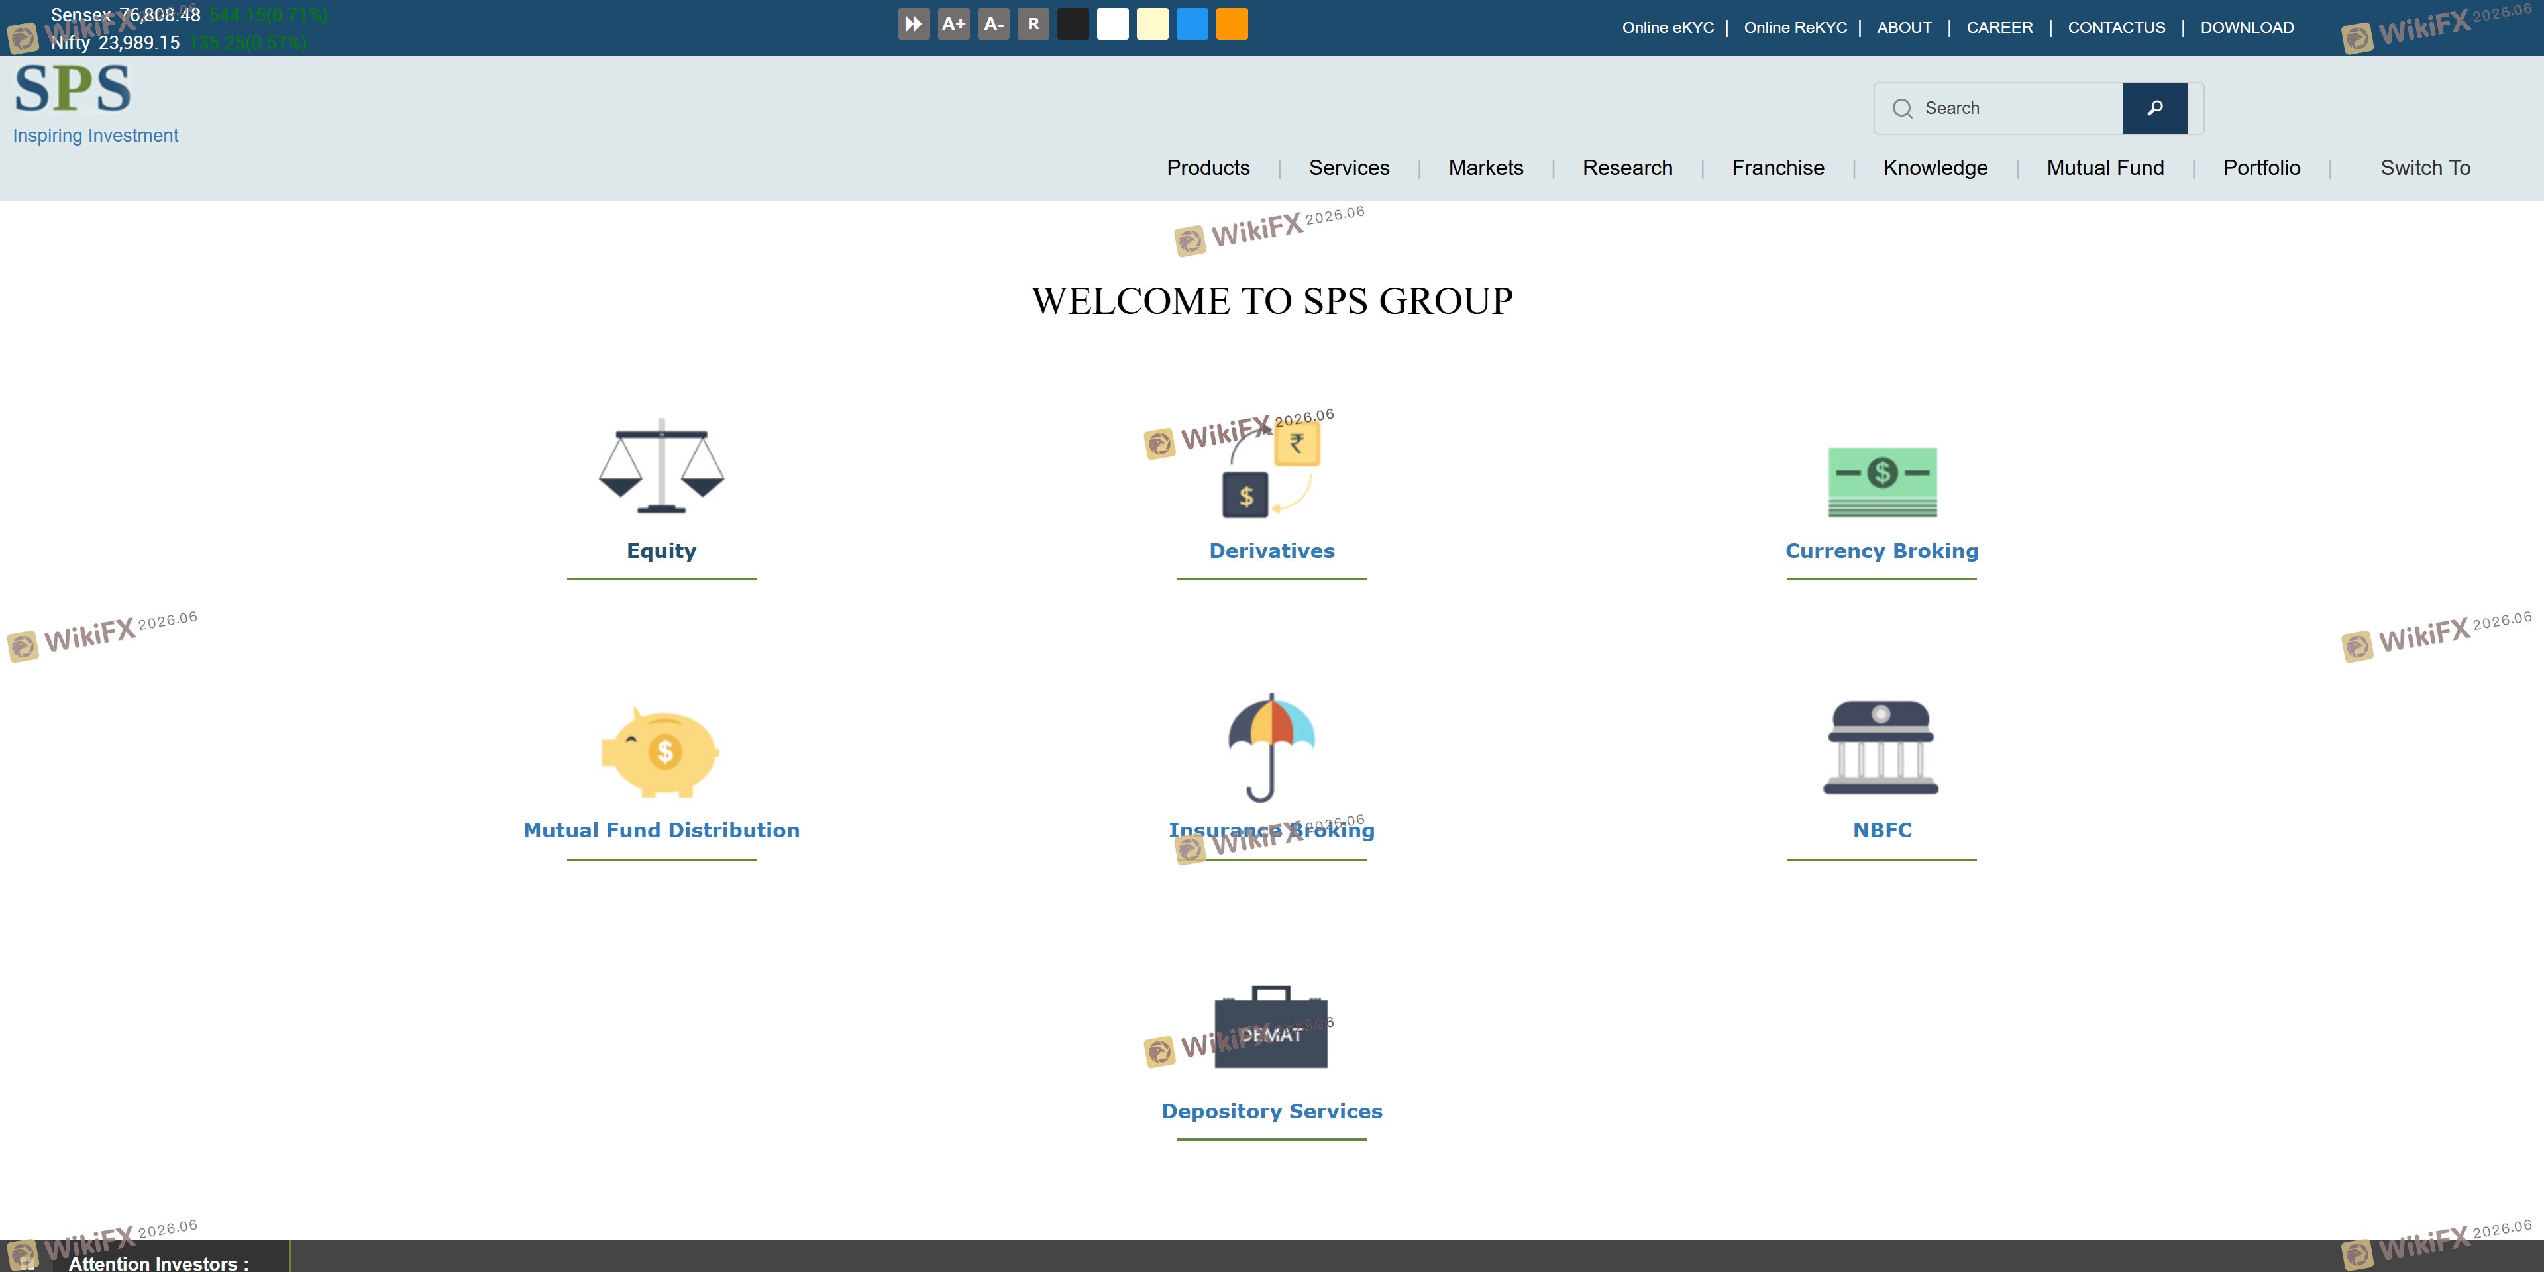The image size is (2544, 1272).
Task: Open the Derivatives link
Action: point(1271,551)
